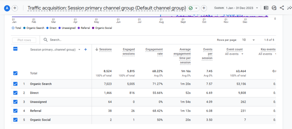Click the edit comparisons columns icon
The width and height of the screenshot is (292, 129).
266,8
